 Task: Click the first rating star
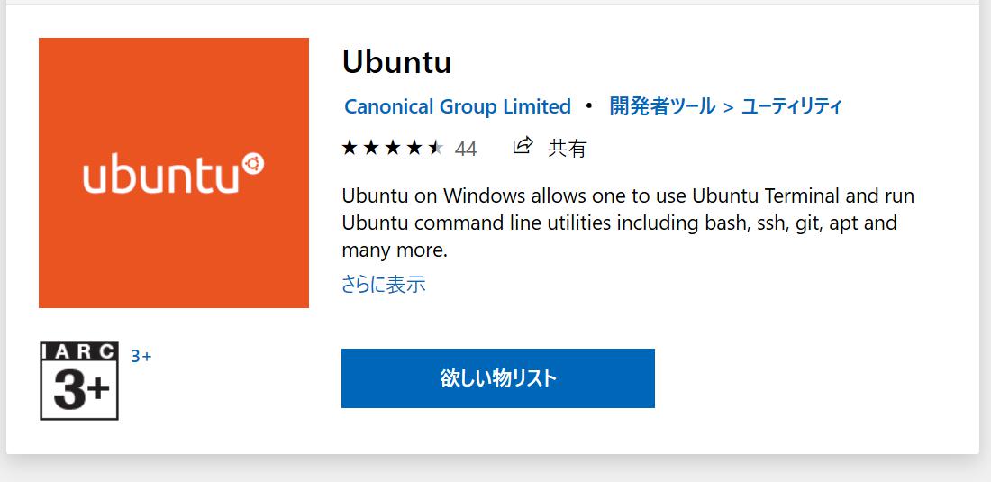[350, 149]
